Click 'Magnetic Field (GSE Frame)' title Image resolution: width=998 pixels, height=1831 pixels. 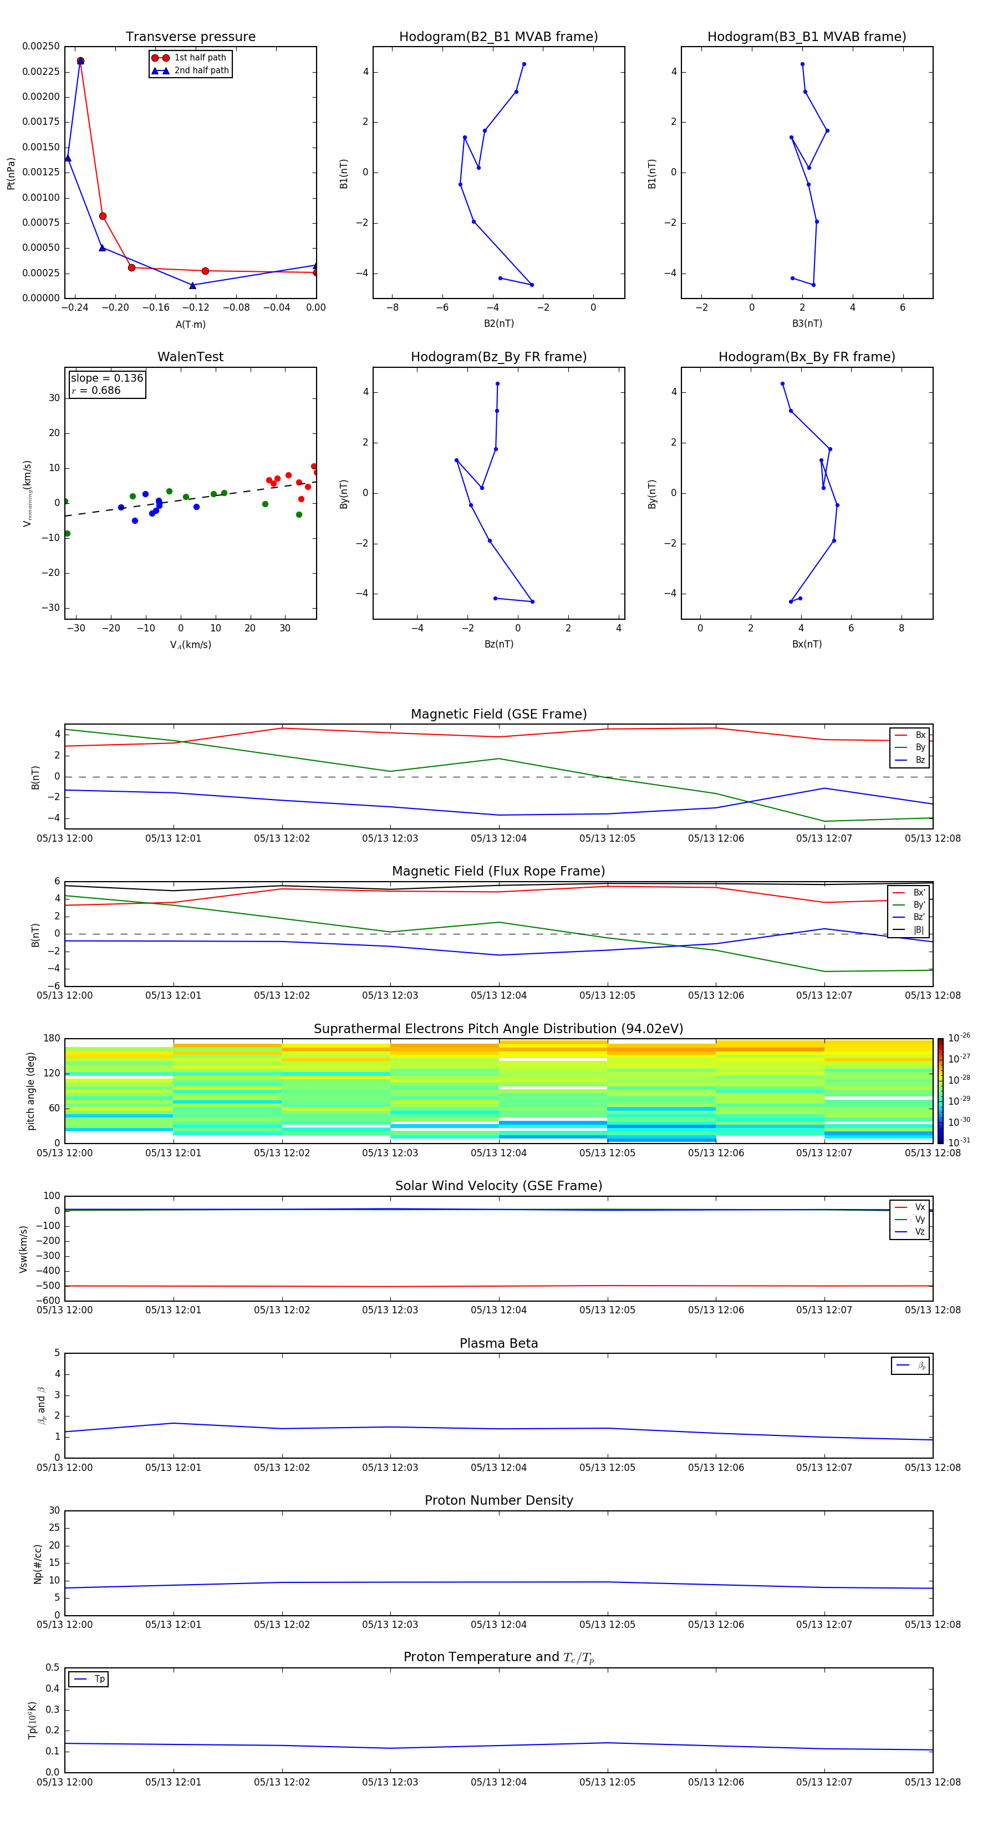coord(498,714)
